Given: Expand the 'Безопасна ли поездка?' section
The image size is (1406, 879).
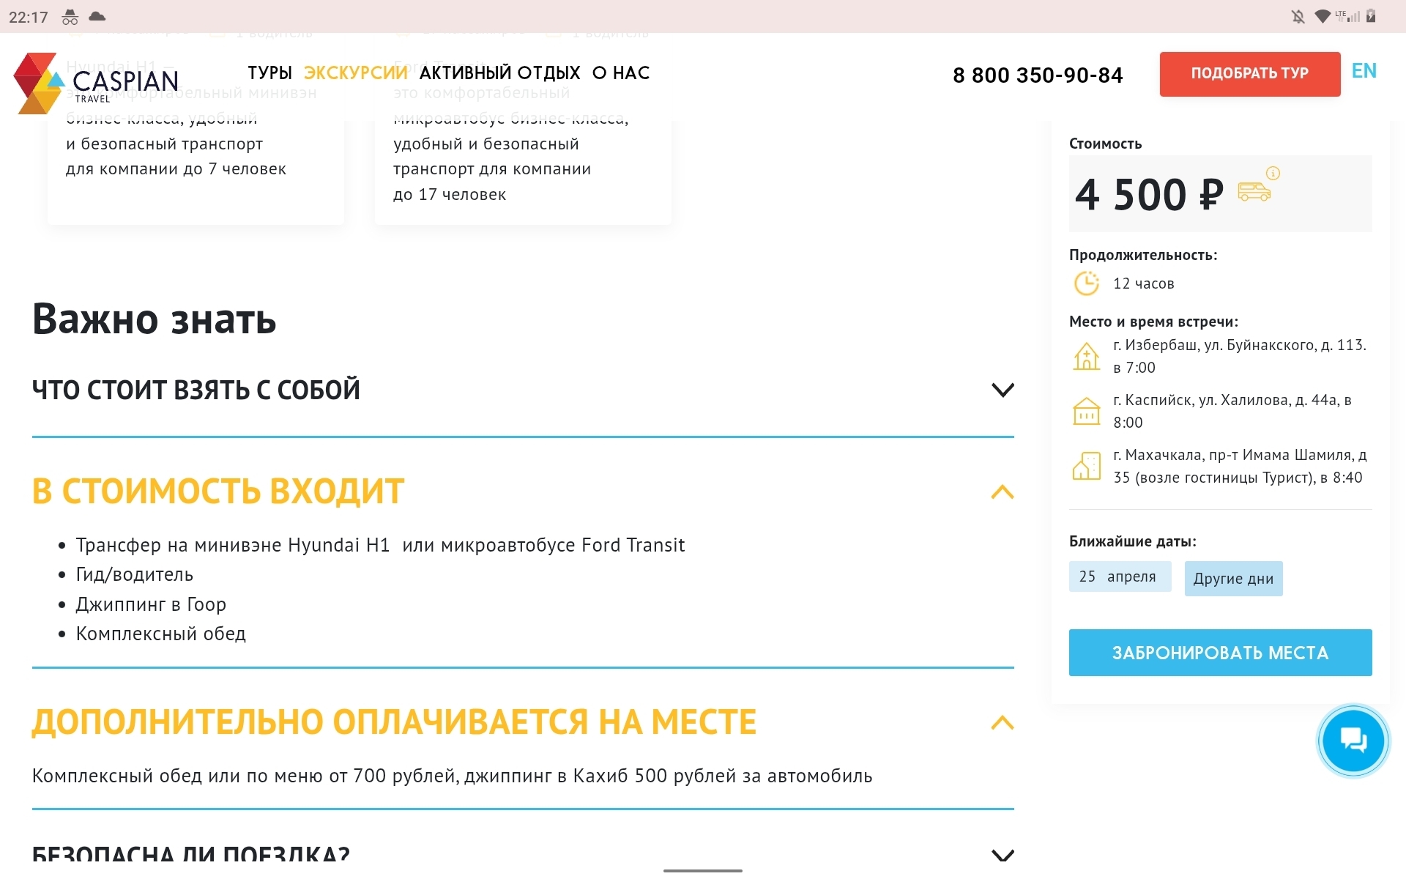Looking at the screenshot, I should [x=523, y=853].
